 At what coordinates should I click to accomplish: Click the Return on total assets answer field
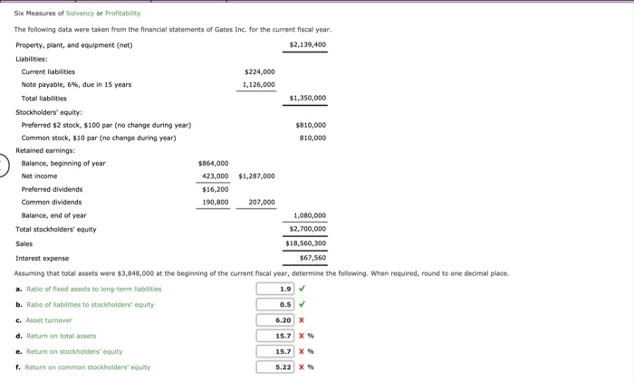pyautogui.click(x=275, y=336)
